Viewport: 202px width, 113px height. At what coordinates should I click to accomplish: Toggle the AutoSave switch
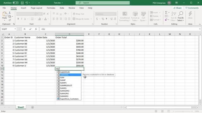(15, 3)
